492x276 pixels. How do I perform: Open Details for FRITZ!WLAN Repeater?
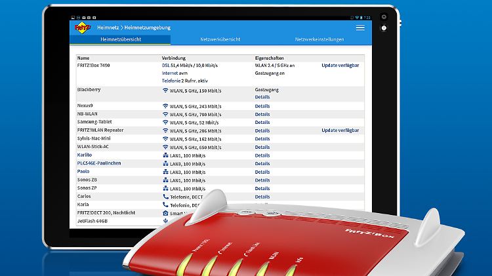pos(262,130)
